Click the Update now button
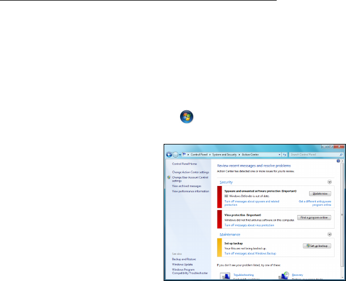 (320, 194)
